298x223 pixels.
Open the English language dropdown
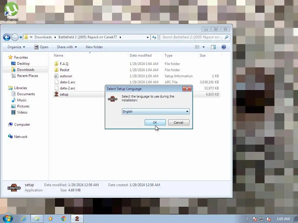156,111
